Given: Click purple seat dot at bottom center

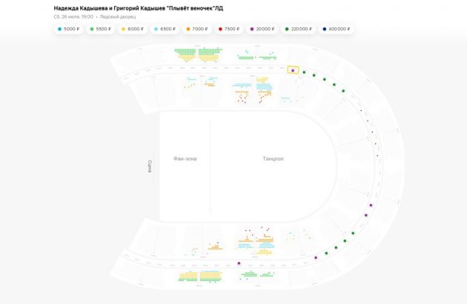Looking at the screenshot, I should pyautogui.click(x=239, y=263).
